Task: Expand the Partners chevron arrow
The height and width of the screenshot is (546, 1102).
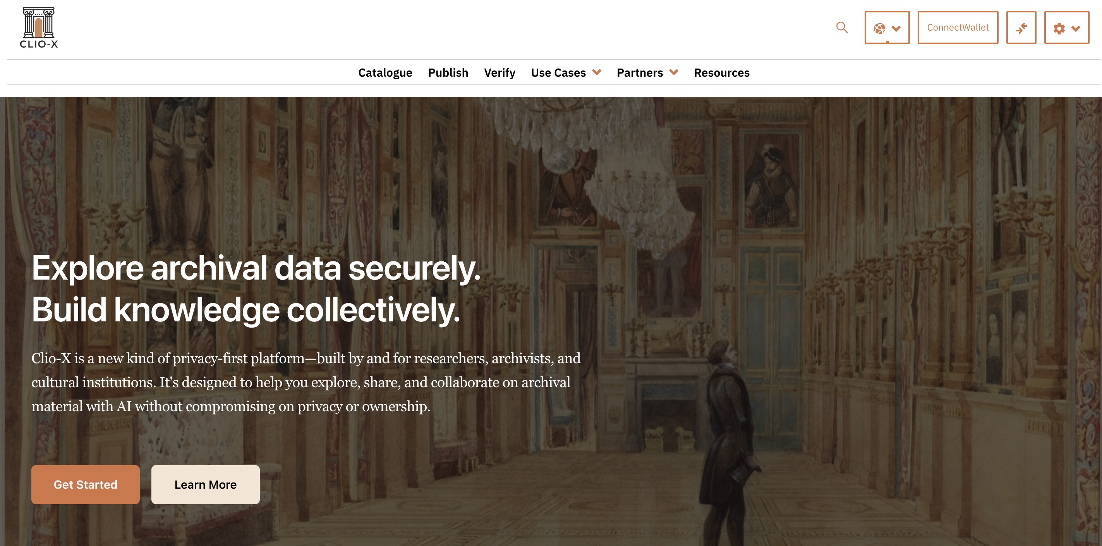Action: 674,72
